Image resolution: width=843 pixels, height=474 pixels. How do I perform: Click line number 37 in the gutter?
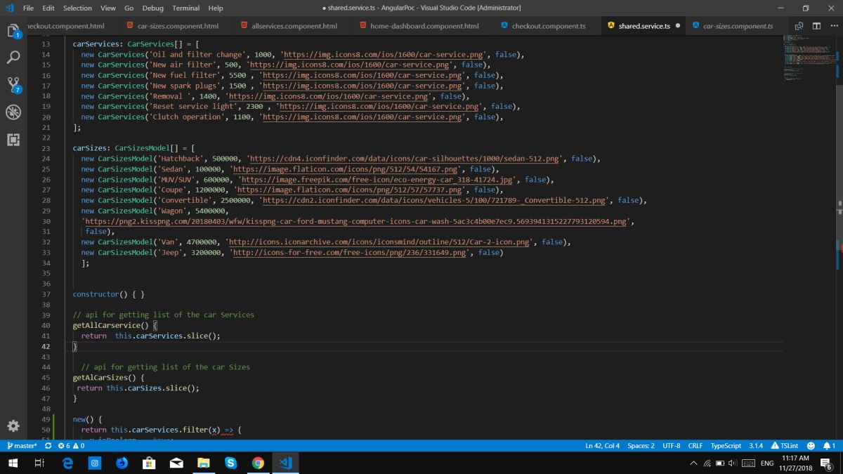pos(46,294)
